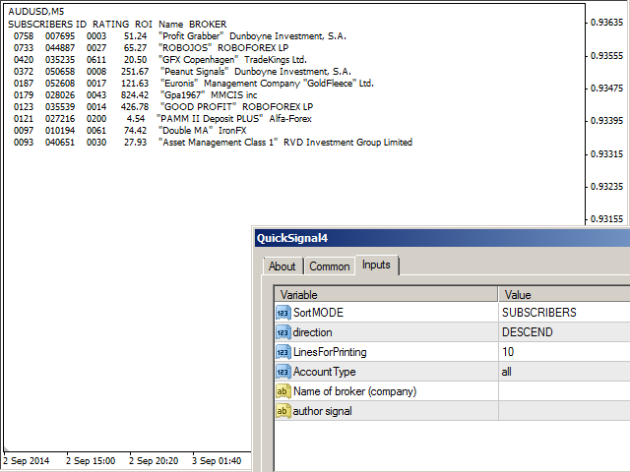The image size is (630, 472).
Task: Click subscriber count 0758
Action: [x=24, y=36]
